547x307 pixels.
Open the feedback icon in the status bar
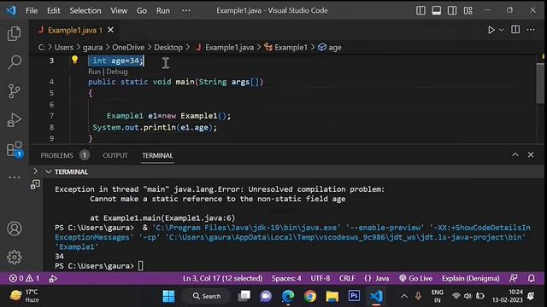[x=514, y=279]
